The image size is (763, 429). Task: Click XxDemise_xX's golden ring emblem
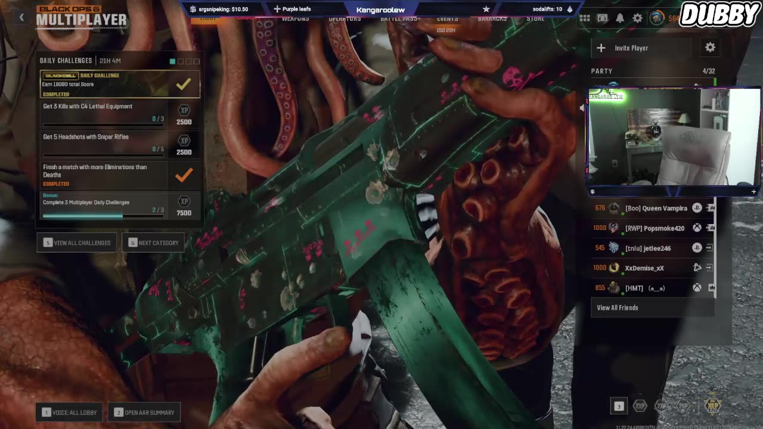pyautogui.click(x=614, y=268)
